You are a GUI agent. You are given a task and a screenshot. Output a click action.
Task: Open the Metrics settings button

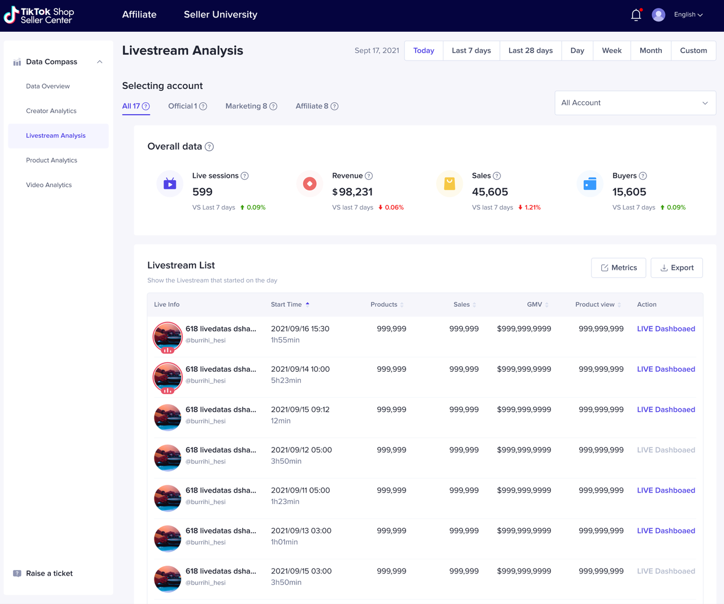click(x=618, y=268)
